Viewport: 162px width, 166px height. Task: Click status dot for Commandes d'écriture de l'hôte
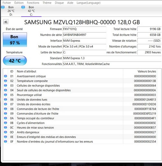click(x=6, y=114)
